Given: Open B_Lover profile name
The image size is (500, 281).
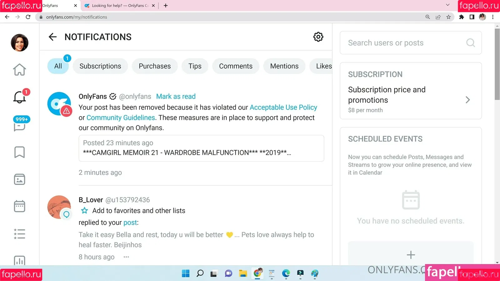Looking at the screenshot, I should 91,200.
